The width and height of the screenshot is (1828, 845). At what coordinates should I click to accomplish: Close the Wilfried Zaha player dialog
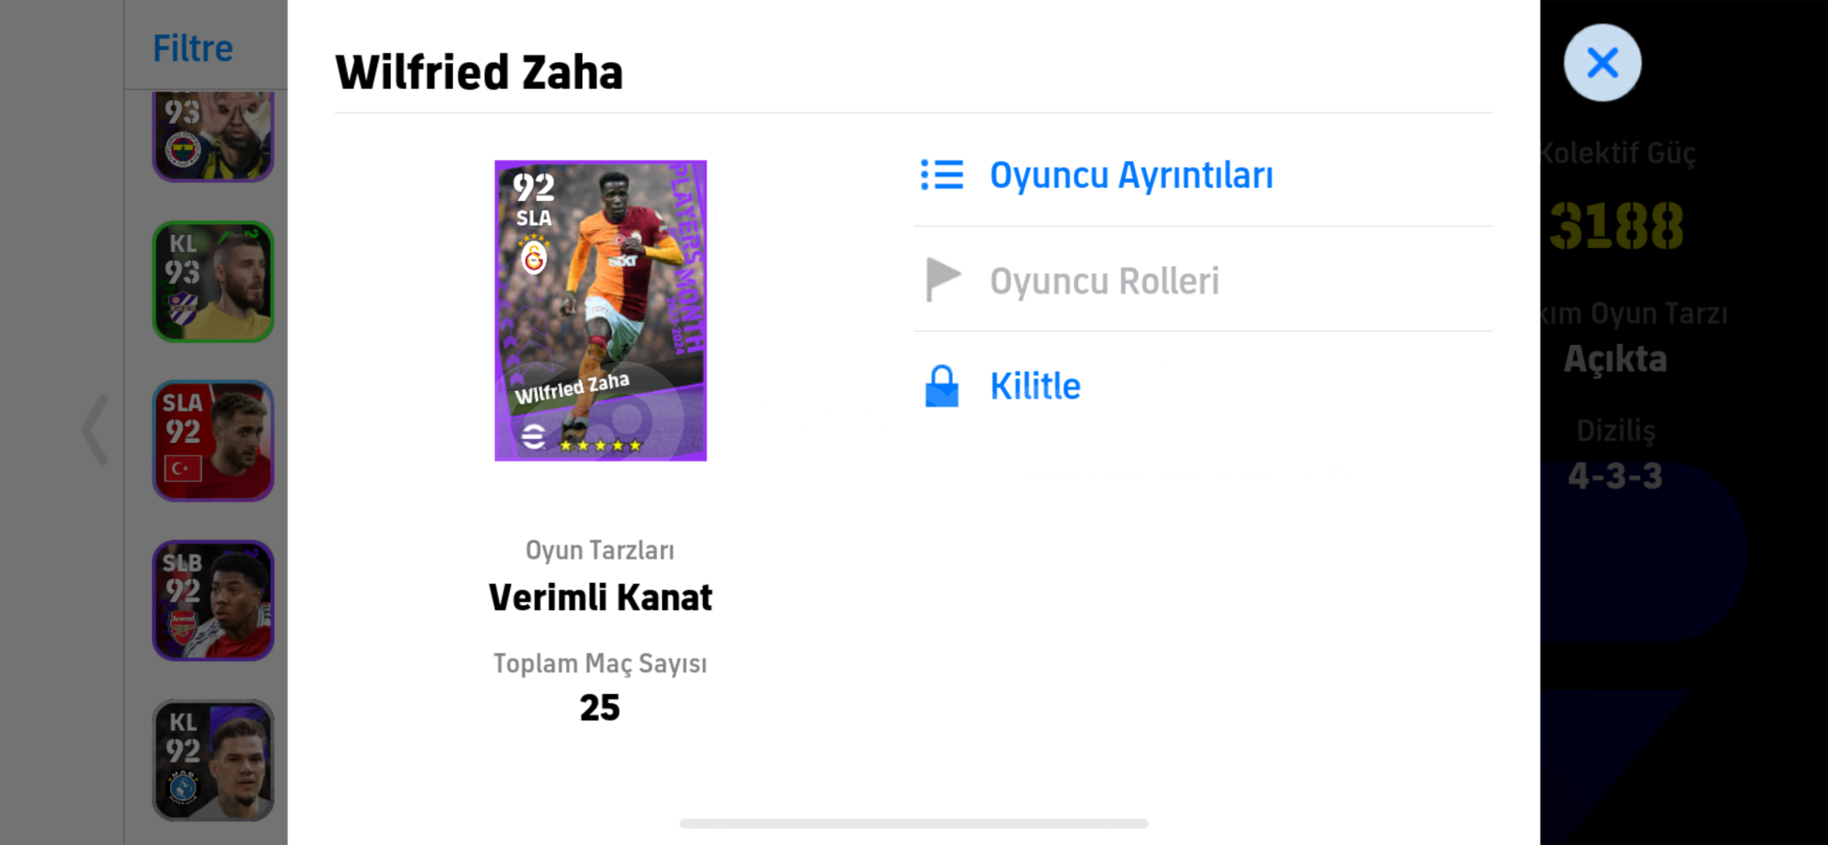(x=1602, y=63)
